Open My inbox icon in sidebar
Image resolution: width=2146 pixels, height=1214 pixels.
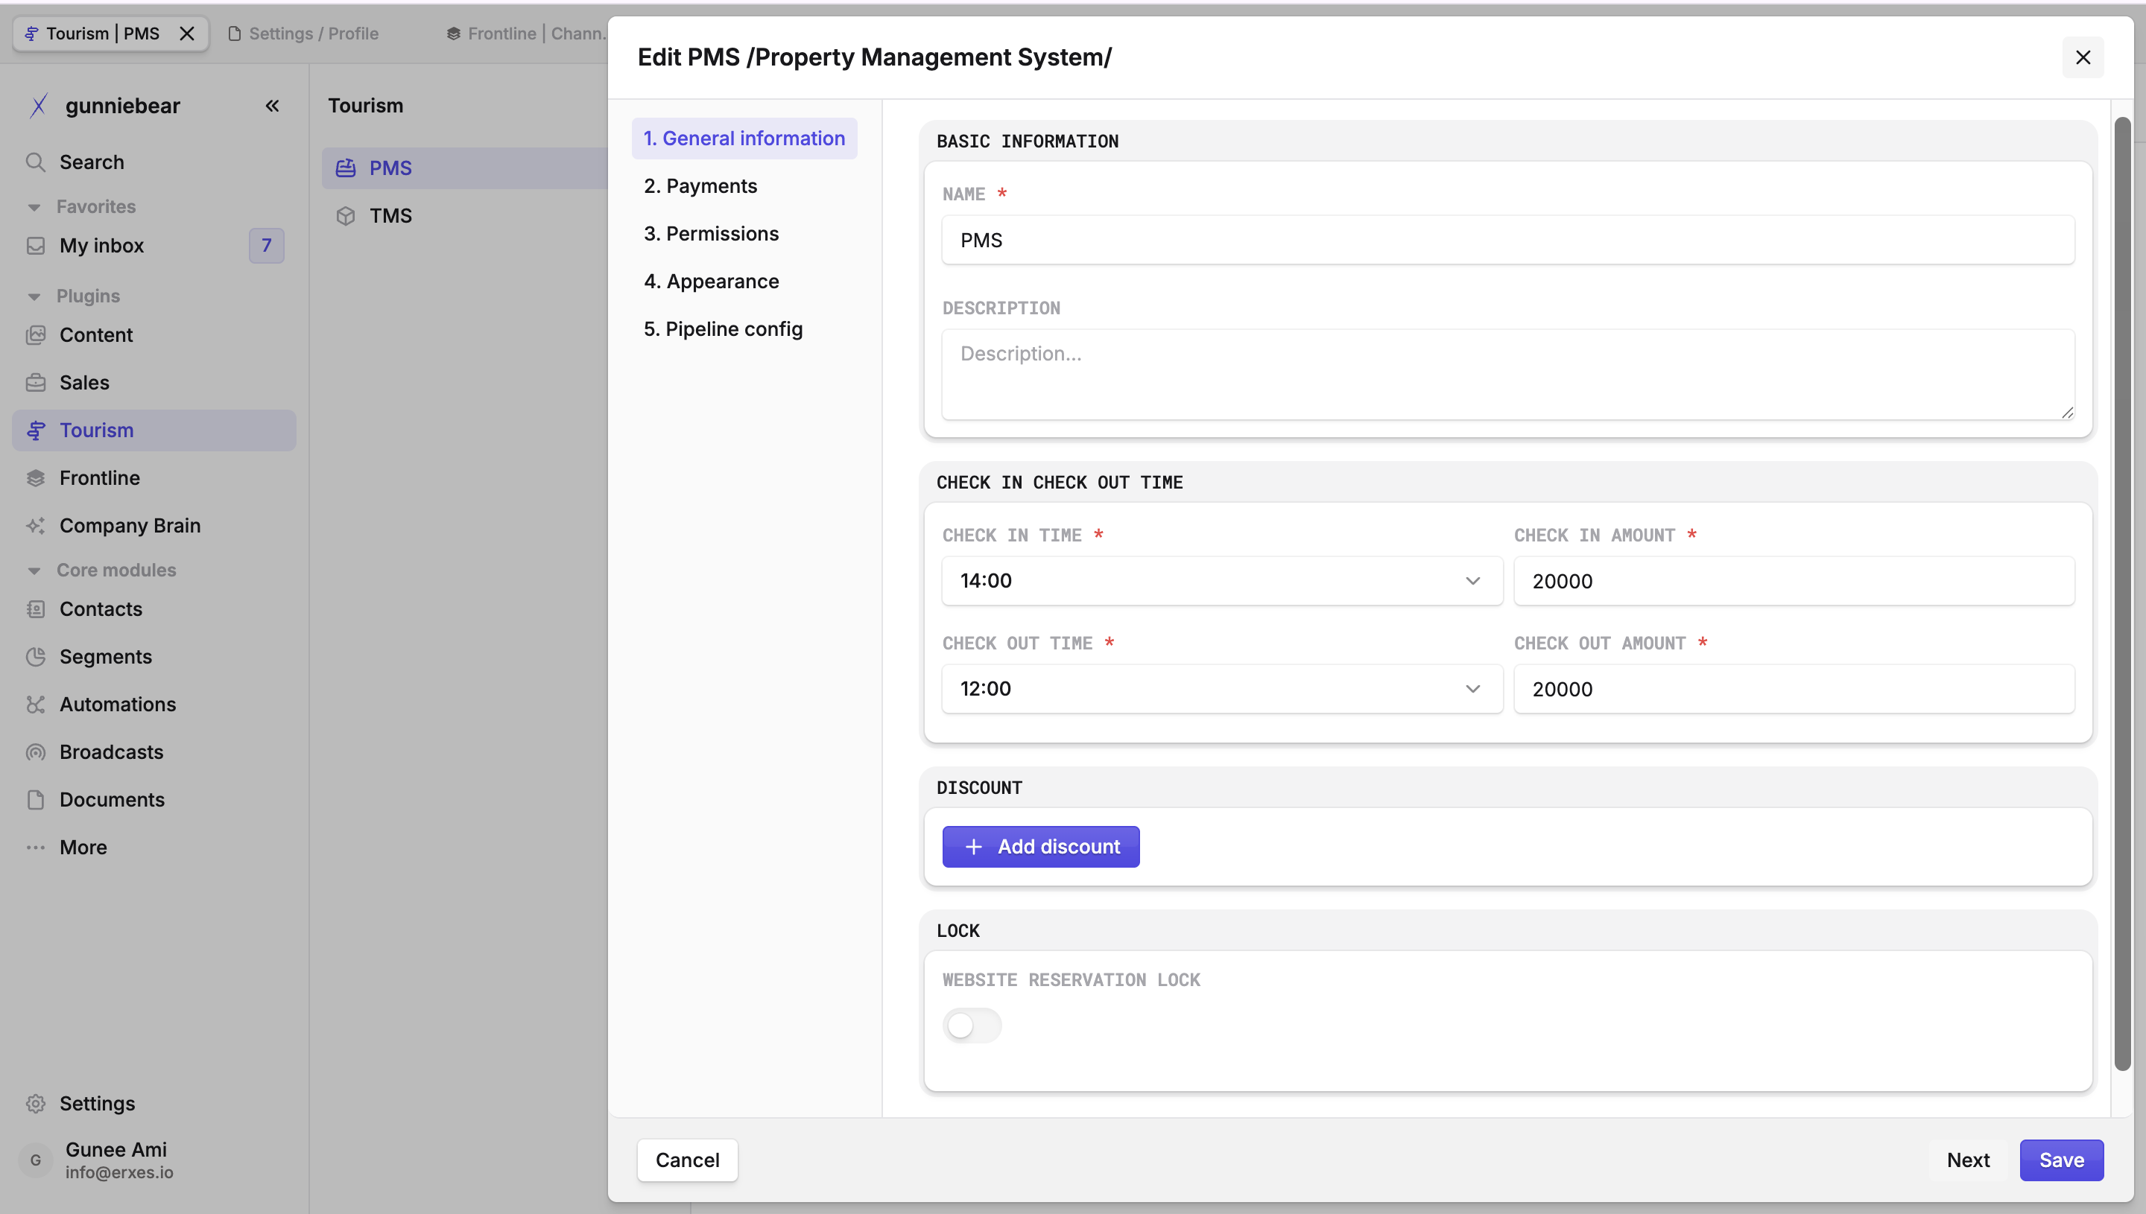click(x=35, y=245)
